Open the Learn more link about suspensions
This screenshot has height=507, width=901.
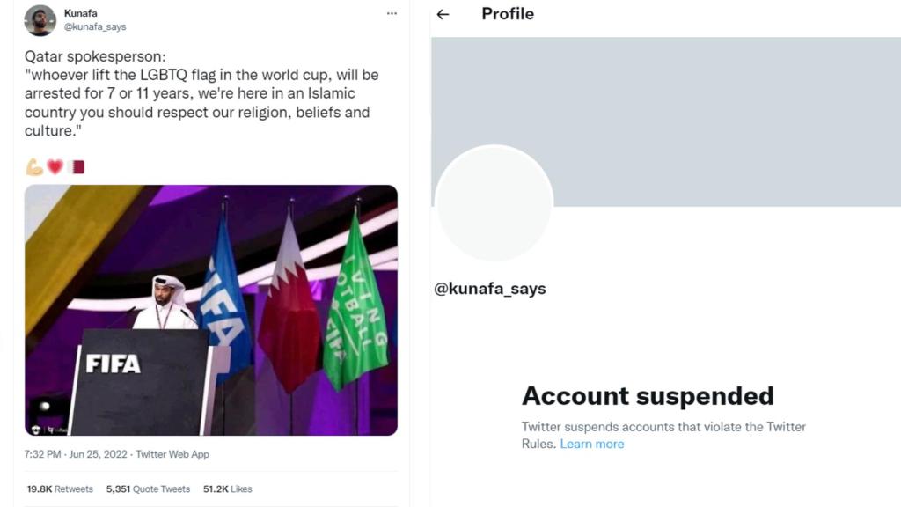click(x=591, y=444)
